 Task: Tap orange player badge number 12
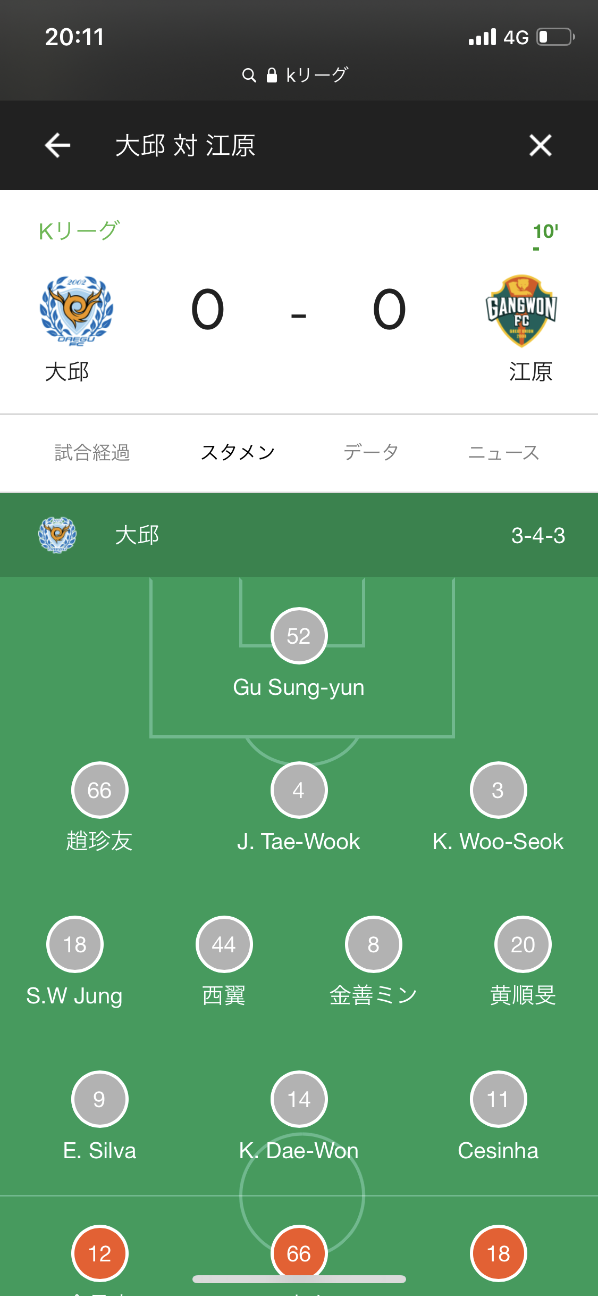click(x=99, y=1253)
